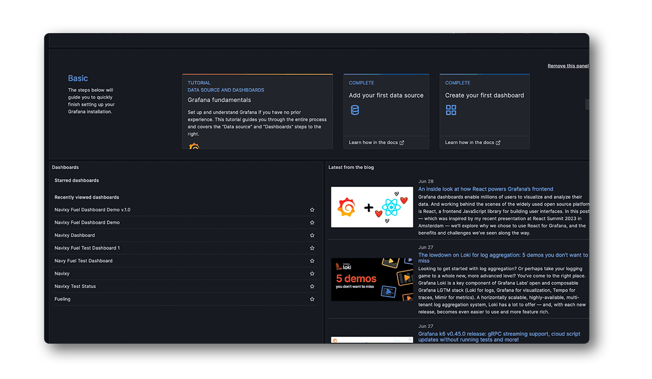This screenshot has width=652, height=379.
Task: Click the Starred dashboards heading
Action: [x=77, y=180]
